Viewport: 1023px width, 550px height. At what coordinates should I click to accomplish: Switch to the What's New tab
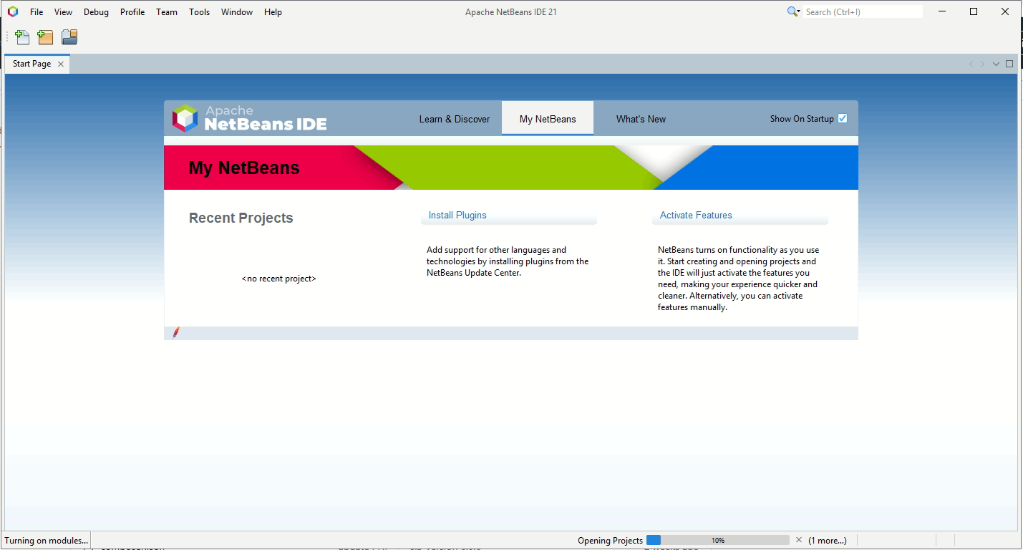tap(641, 119)
